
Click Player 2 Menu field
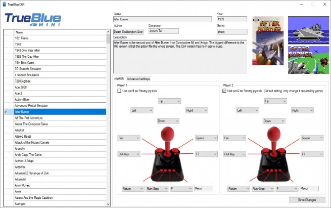[x=309, y=188]
